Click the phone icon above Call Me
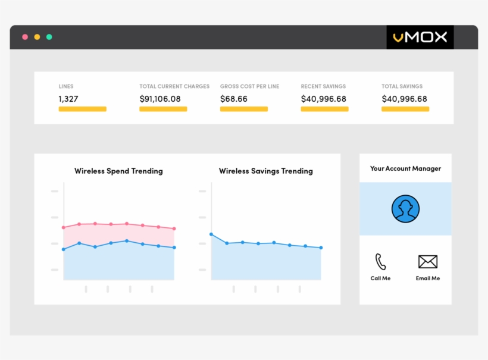This screenshot has height=360, width=488. [380, 262]
